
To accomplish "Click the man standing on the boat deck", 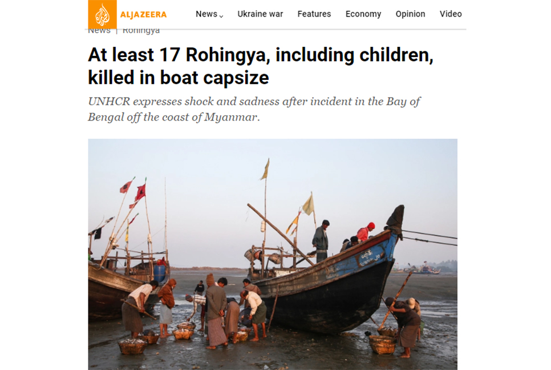I will click(321, 241).
